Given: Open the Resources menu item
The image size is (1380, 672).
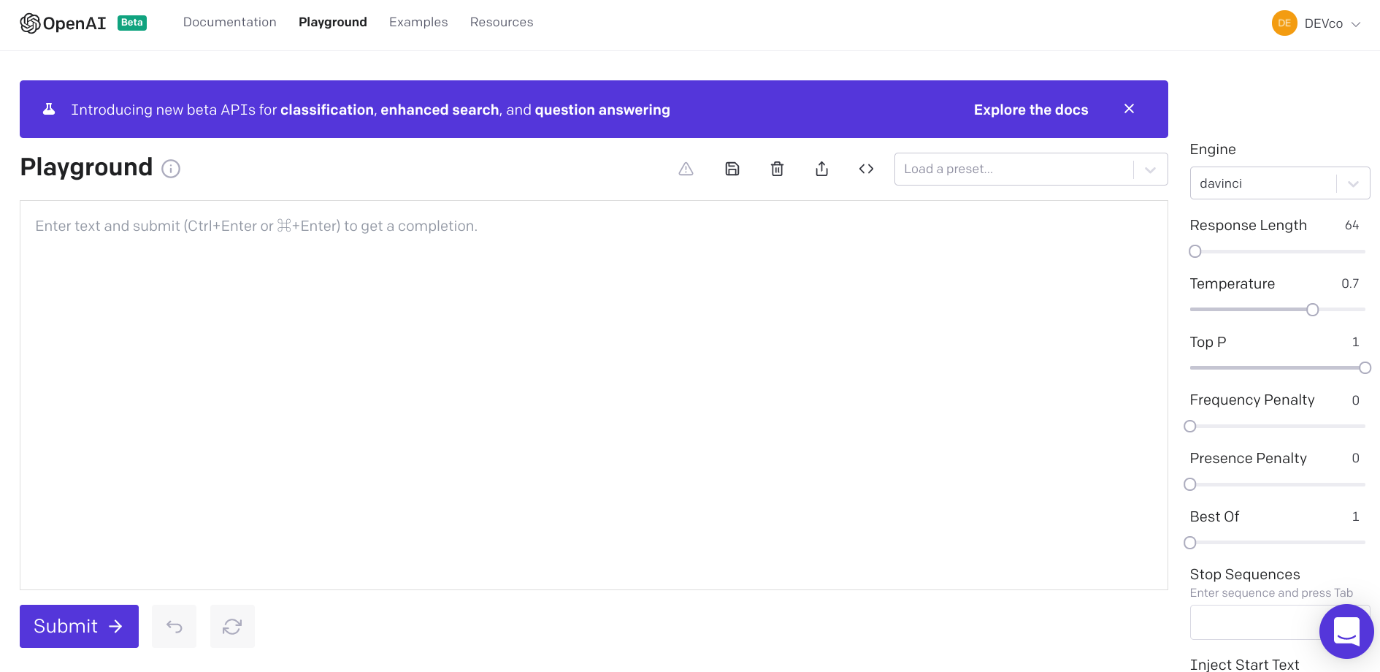Looking at the screenshot, I should click(x=502, y=22).
